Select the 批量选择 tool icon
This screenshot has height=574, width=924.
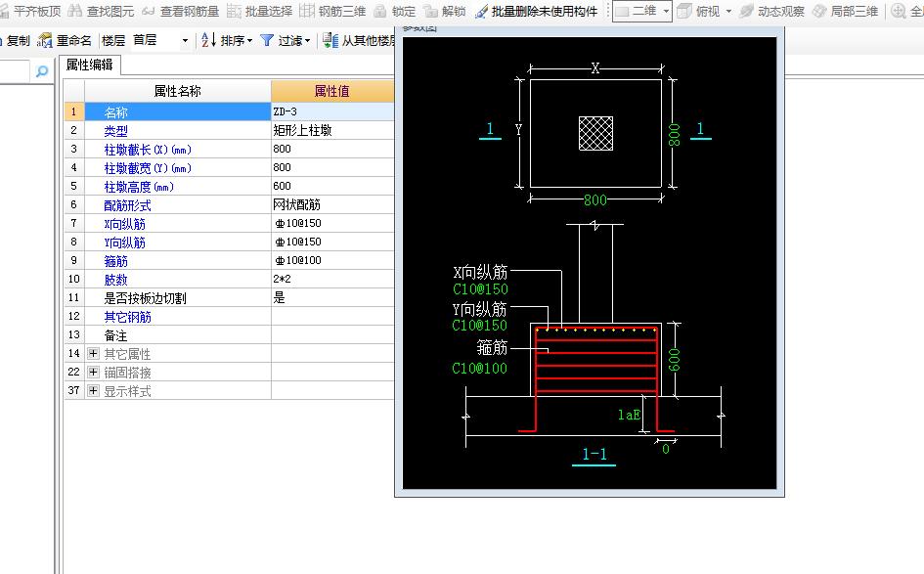pos(234,11)
